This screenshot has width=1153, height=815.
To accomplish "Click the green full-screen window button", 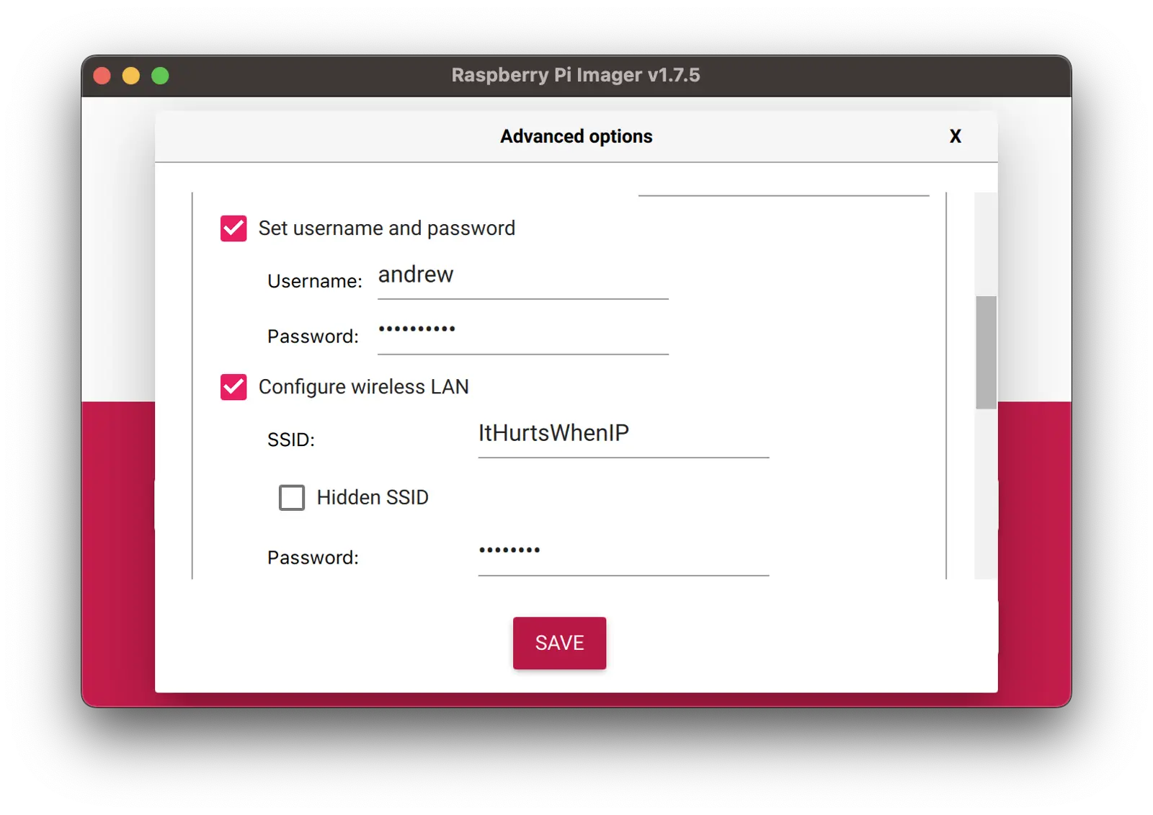I will coord(160,76).
